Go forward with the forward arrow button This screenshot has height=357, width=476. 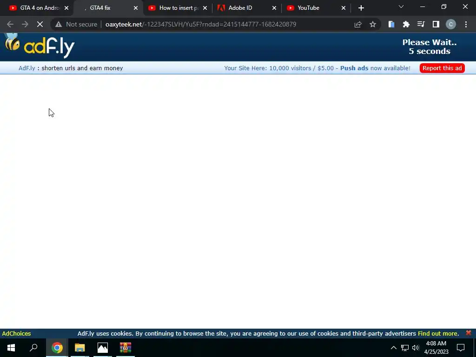pos(25,24)
